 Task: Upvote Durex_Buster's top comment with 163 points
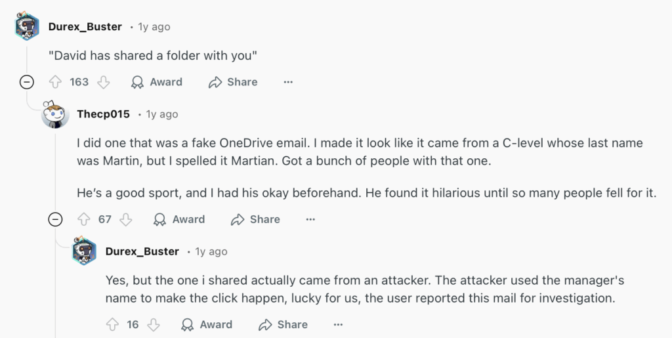pyautogui.click(x=56, y=82)
